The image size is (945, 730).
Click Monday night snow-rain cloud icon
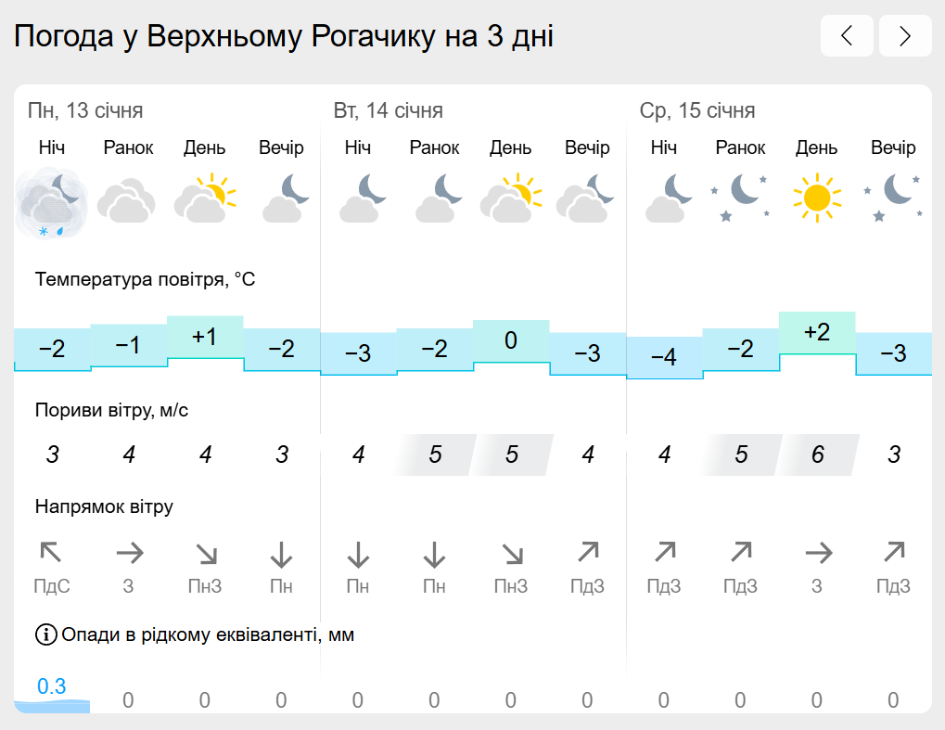52,204
